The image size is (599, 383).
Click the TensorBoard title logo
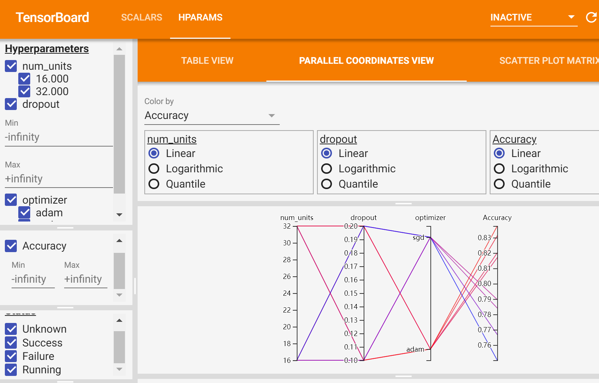point(52,18)
